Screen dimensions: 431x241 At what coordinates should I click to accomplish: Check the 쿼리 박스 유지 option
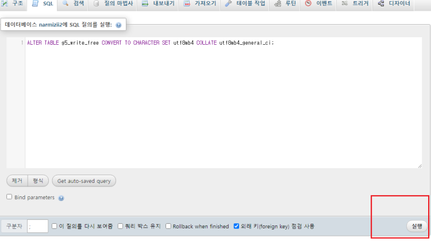click(121, 226)
